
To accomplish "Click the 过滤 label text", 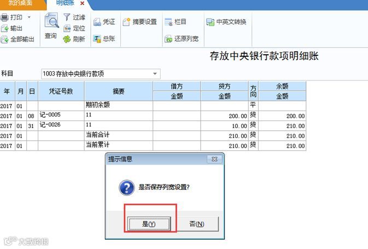I will [x=79, y=18].
